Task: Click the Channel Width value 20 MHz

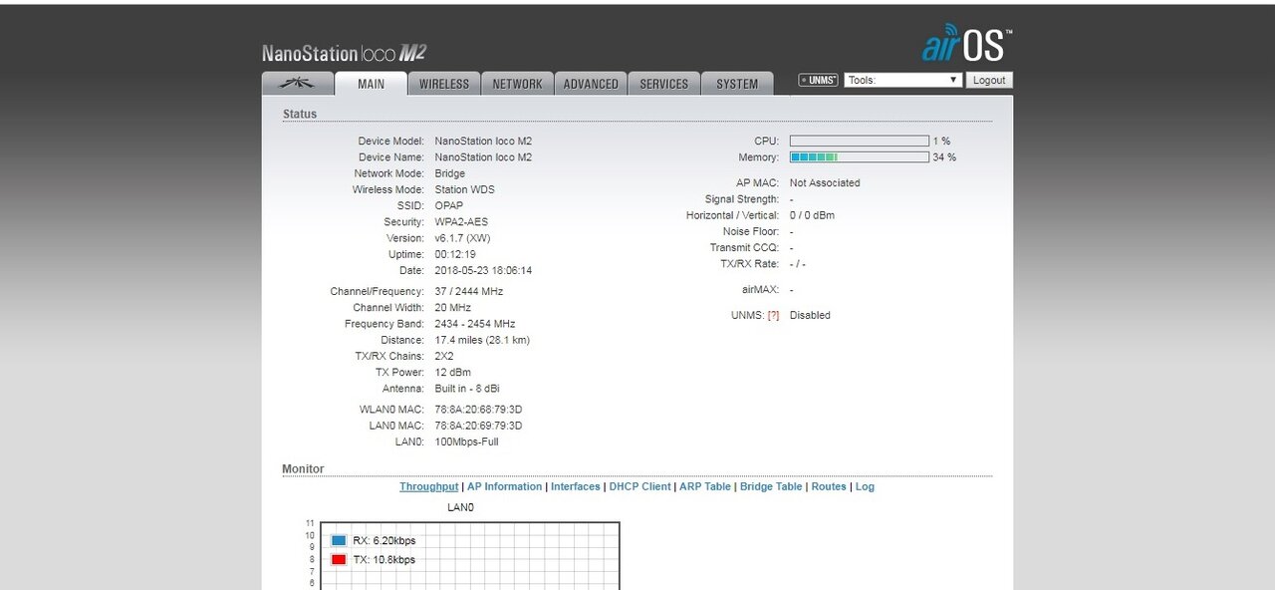Action: 454,308
